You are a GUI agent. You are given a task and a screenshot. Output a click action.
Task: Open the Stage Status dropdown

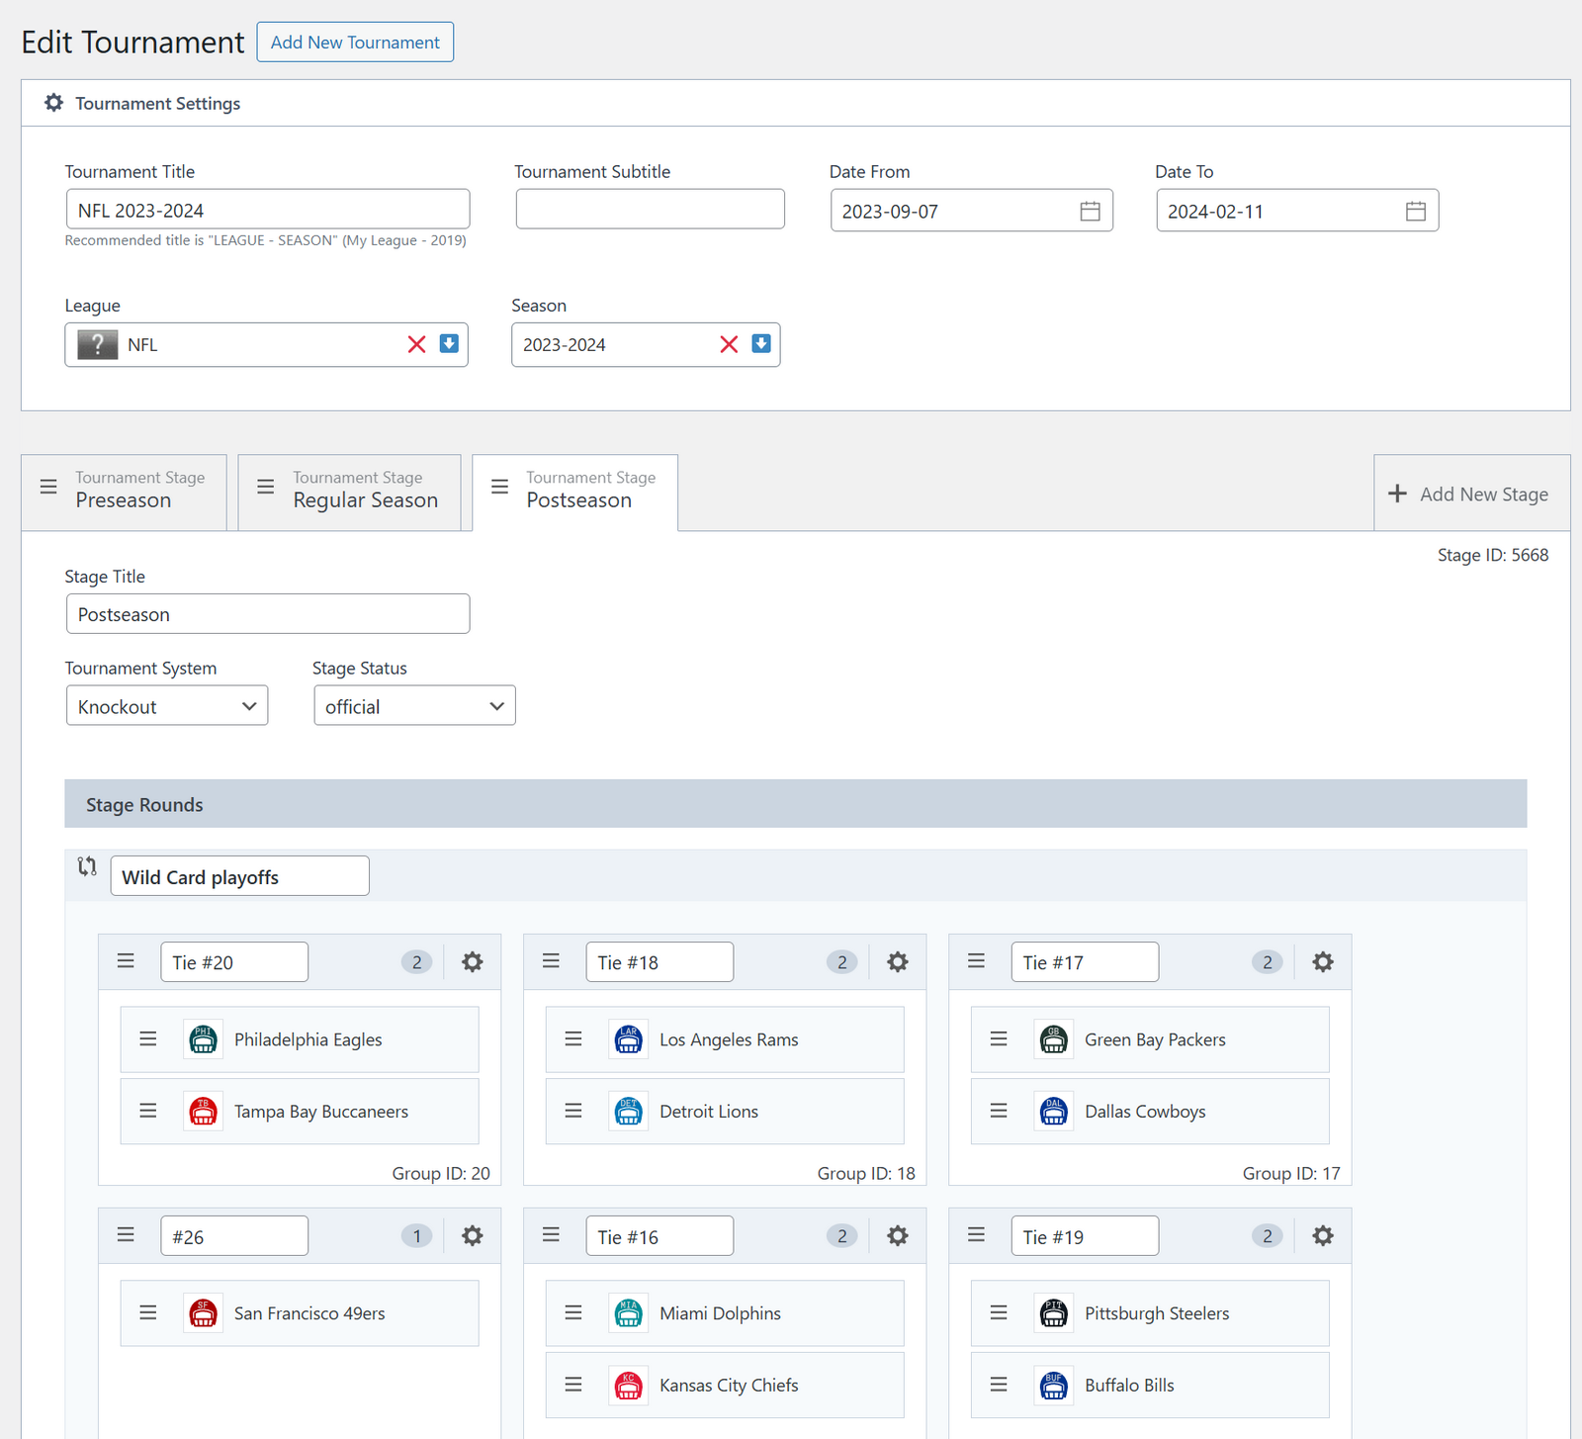(x=414, y=706)
